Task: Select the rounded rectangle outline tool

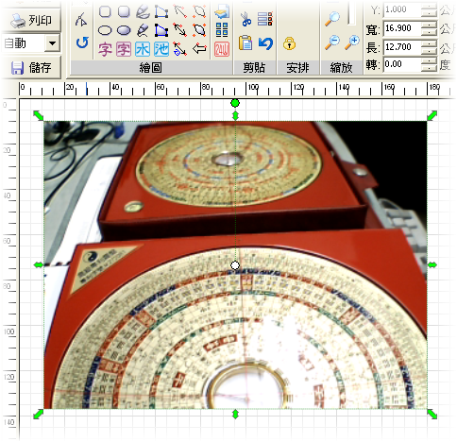Action: 105,12
